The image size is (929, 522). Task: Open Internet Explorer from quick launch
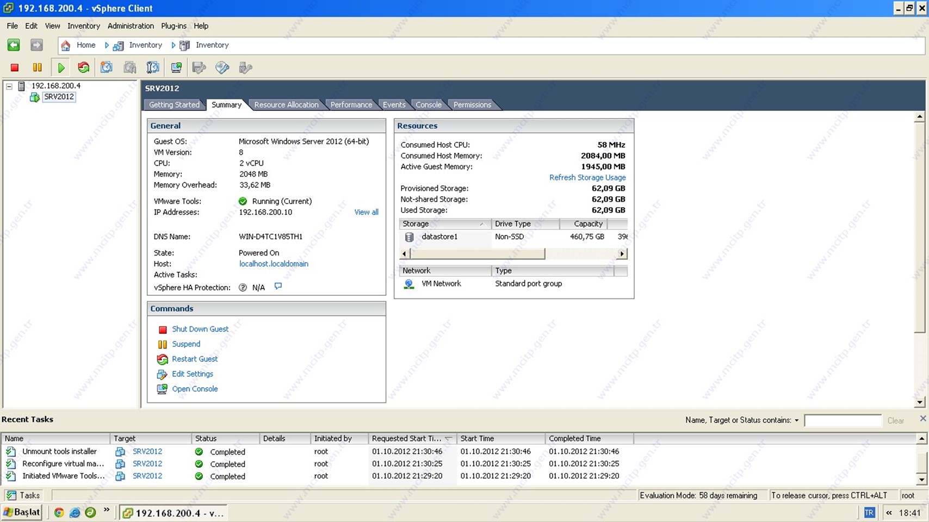pyautogui.click(x=75, y=513)
